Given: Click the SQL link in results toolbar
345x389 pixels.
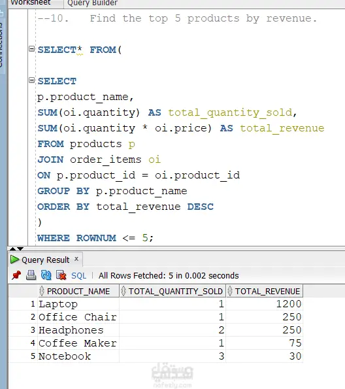Looking at the screenshot, I should (78, 276).
